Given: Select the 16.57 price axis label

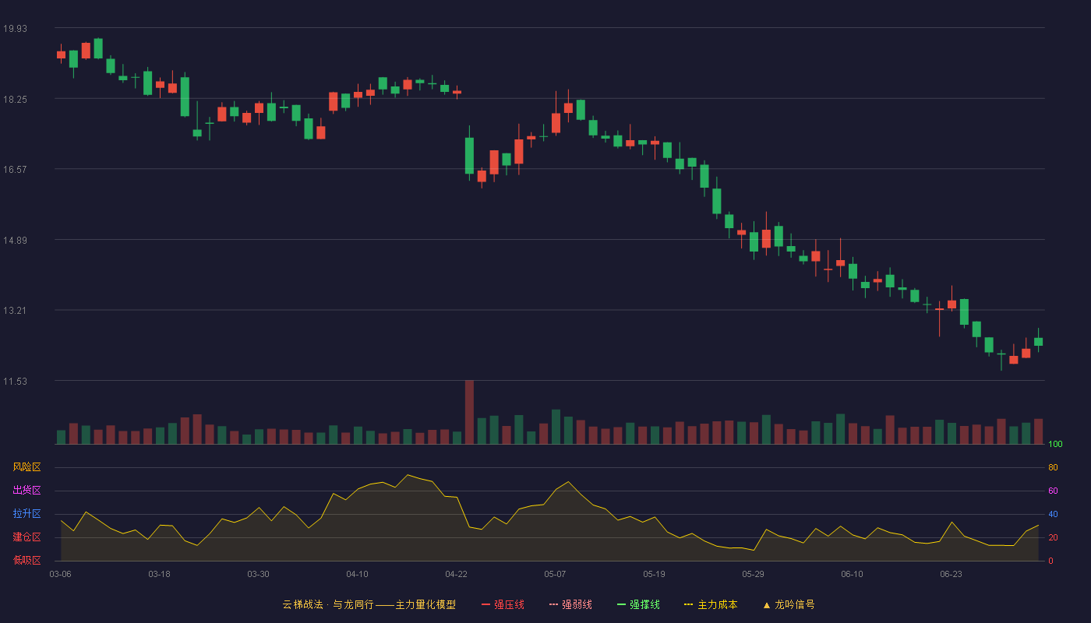Looking at the screenshot, I should (x=15, y=169).
